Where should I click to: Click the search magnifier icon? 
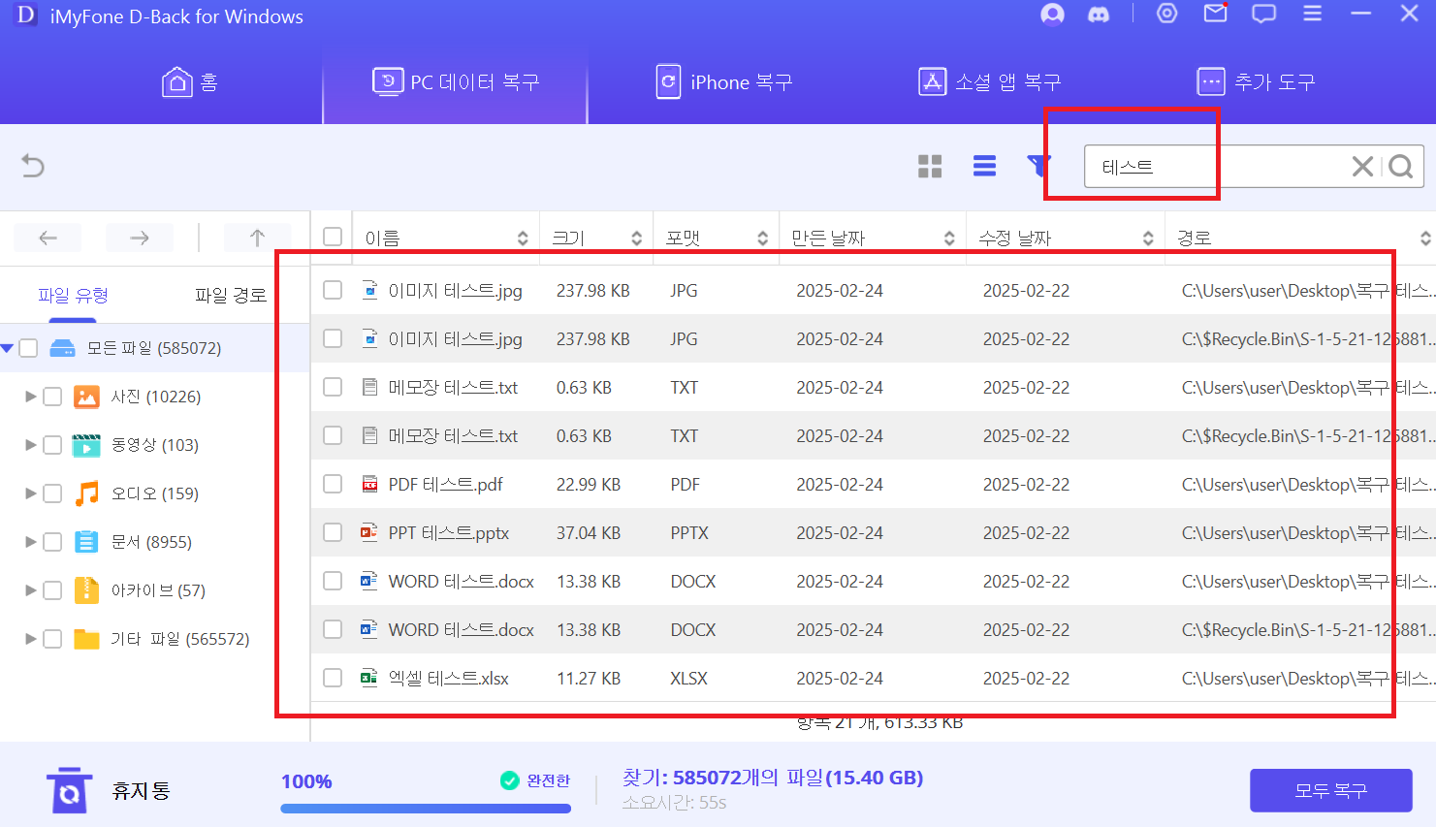(x=1401, y=167)
